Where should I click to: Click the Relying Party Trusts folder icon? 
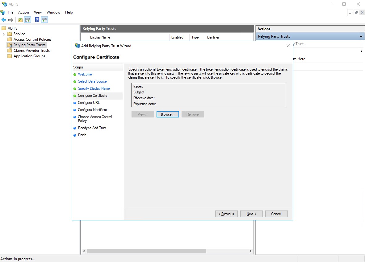(x=9, y=45)
